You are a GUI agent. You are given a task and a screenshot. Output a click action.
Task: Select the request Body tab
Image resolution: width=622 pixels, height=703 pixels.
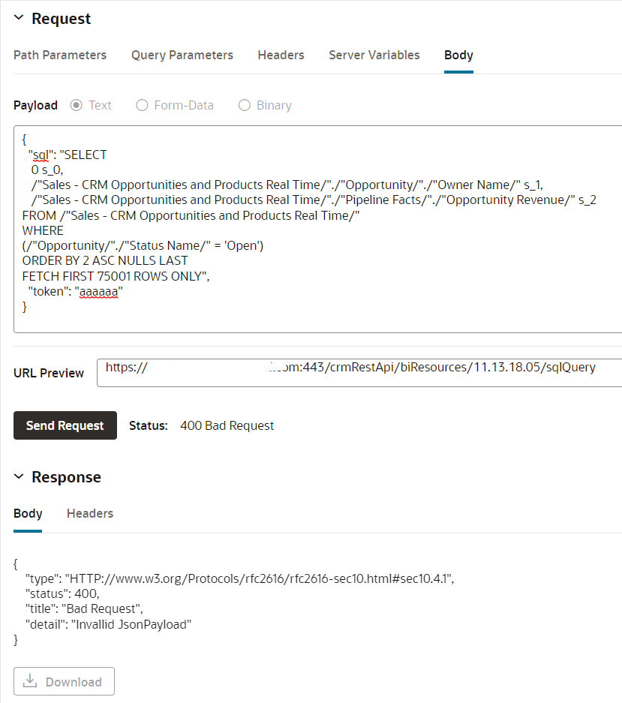(x=458, y=56)
